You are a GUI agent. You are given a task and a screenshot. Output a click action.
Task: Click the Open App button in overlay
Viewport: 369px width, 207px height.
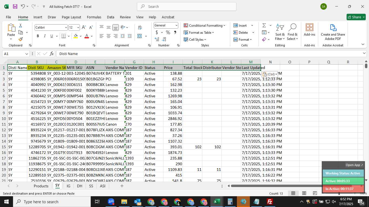tap(354, 165)
